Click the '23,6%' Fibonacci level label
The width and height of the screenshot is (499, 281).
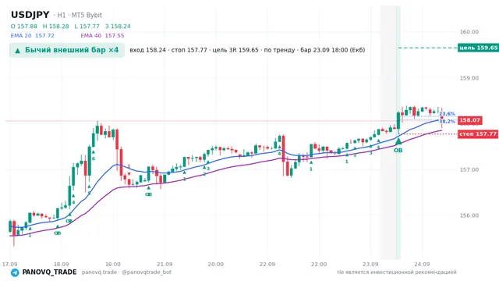pyautogui.click(x=447, y=114)
